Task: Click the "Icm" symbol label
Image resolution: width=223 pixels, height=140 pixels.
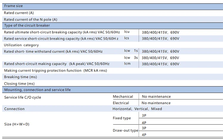Action: coord(127,64)
